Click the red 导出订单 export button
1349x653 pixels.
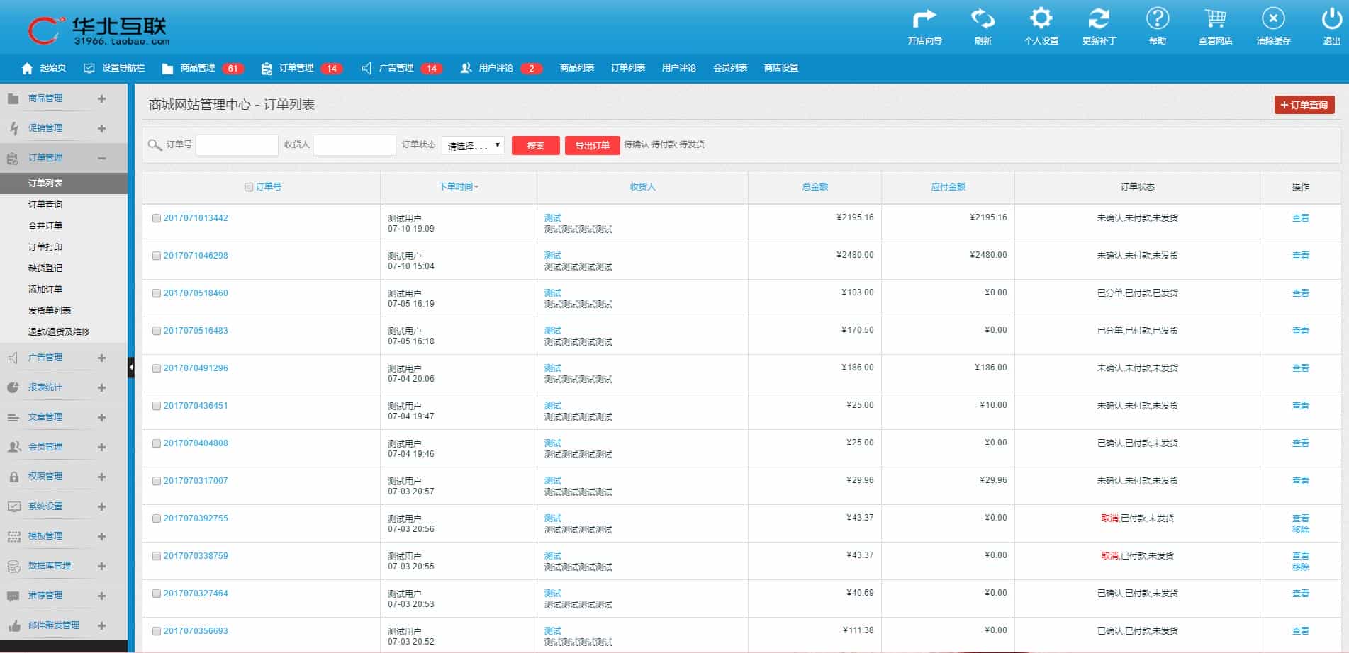pyautogui.click(x=592, y=145)
